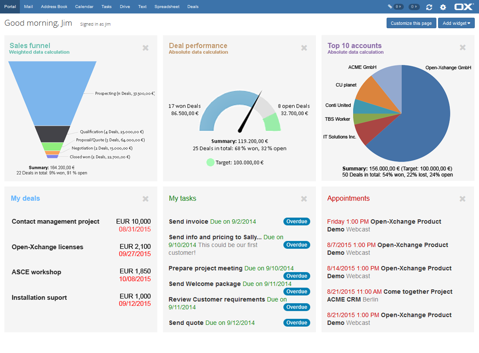
Task: Click the Deal performance widget title
Action: tap(198, 45)
